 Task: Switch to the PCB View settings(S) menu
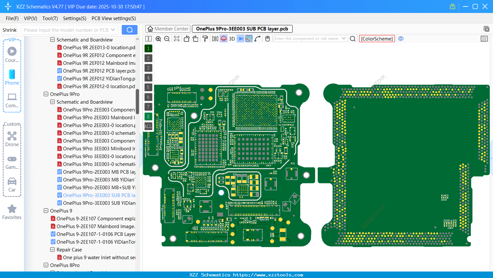click(x=113, y=18)
